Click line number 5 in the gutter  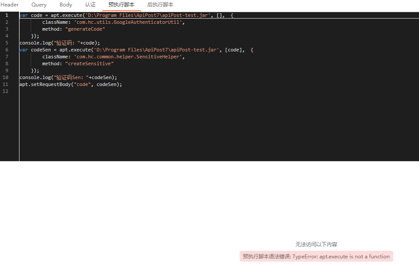tap(6, 43)
